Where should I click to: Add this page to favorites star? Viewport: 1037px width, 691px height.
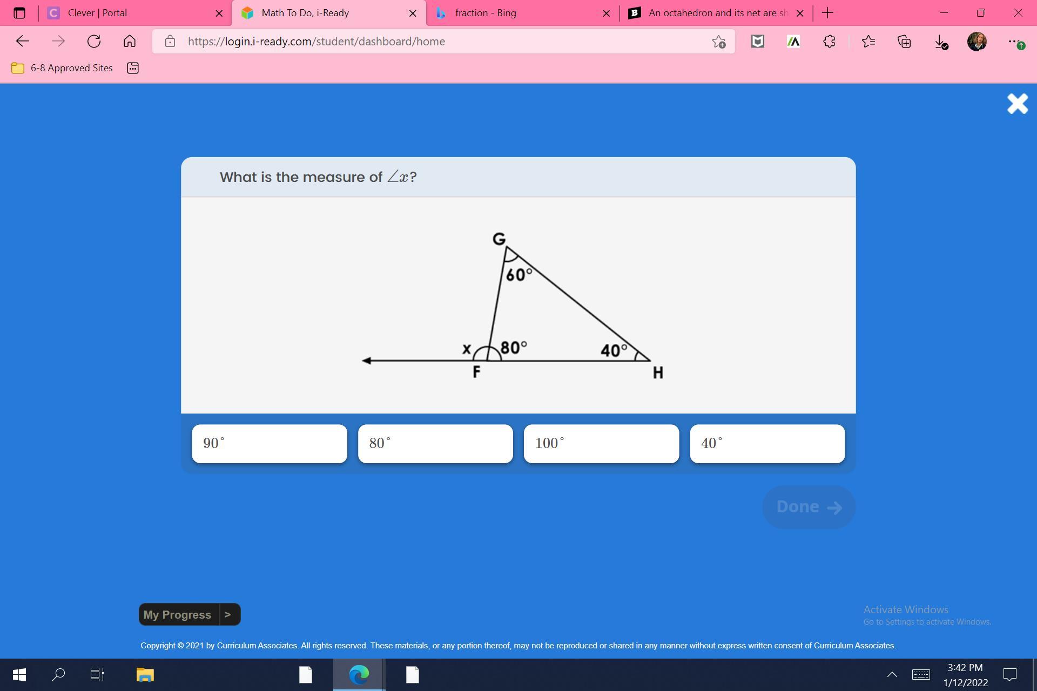(718, 42)
